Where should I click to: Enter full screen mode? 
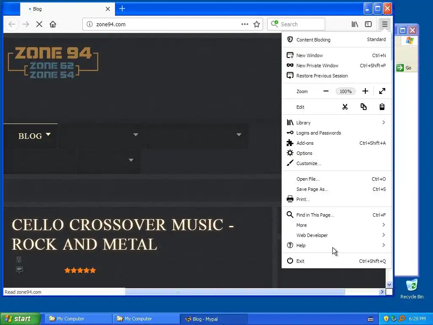coord(382,91)
